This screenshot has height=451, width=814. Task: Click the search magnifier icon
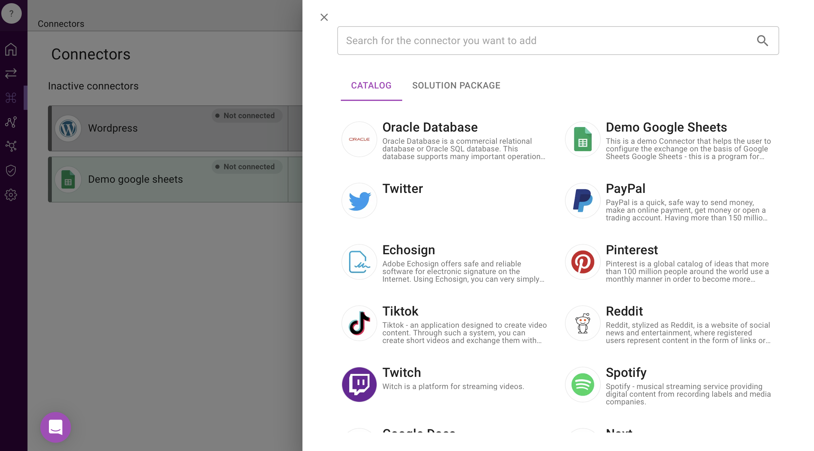pos(763,41)
